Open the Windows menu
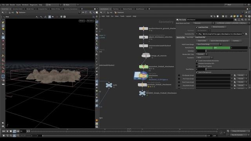Viewport: 251px width, 141px height. (x=25, y=5)
